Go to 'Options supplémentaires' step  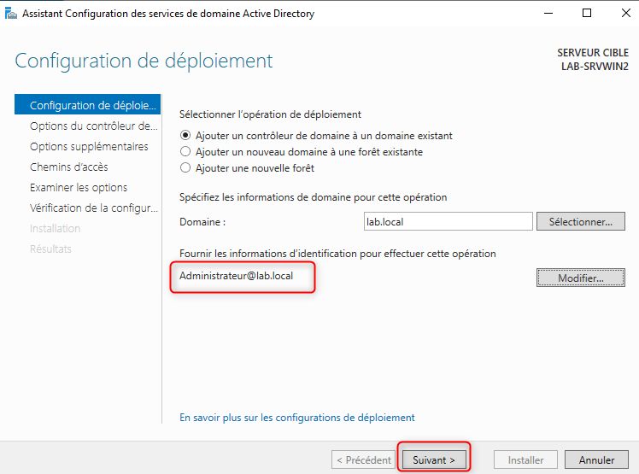(x=89, y=146)
